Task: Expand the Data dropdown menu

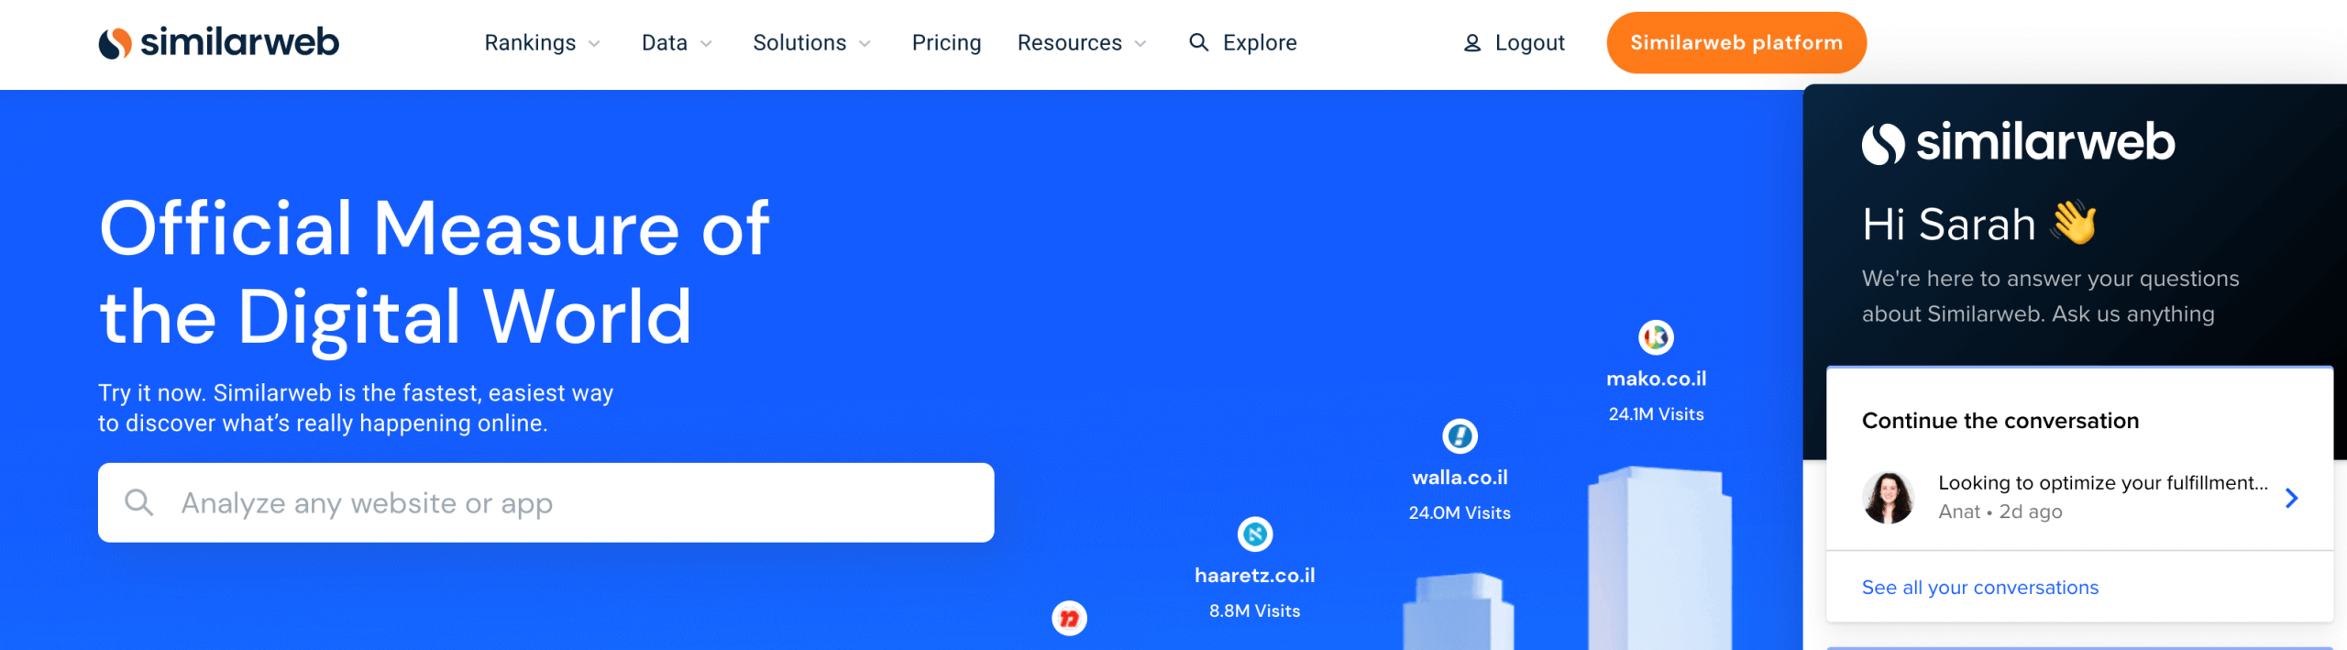Action: (x=677, y=43)
